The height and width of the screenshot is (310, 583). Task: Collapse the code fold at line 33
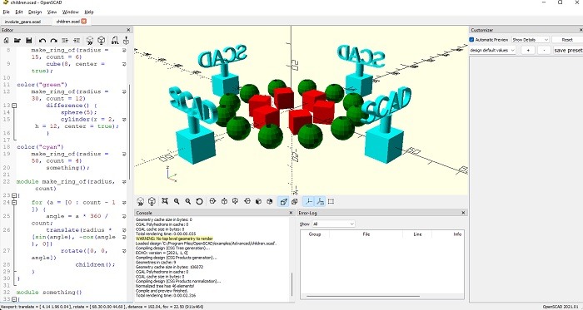pyautogui.click(x=14, y=299)
